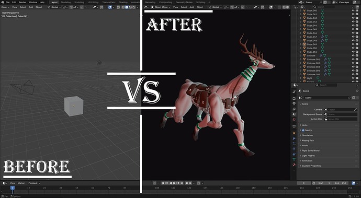Jump to the start frame in timeline
Viewport: 361px width, 198px height.
coord(163,183)
